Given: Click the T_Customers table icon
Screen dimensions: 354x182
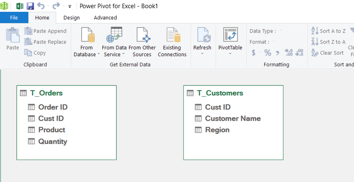Looking at the screenshot, I should [x=190, y=93].
